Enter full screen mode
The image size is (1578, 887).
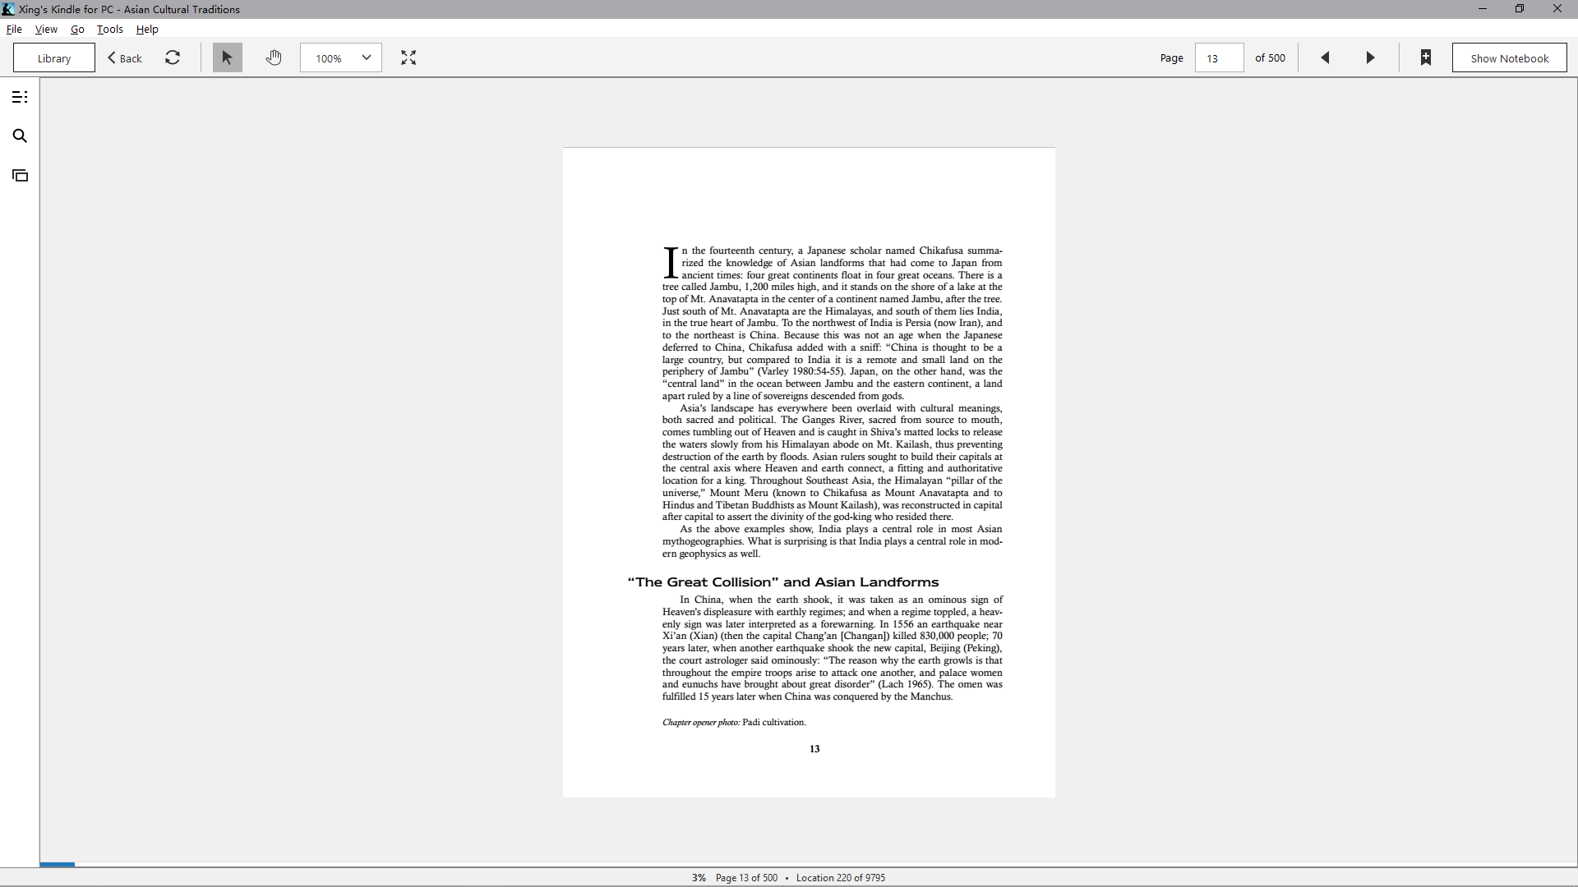click(x=408, y=57)
